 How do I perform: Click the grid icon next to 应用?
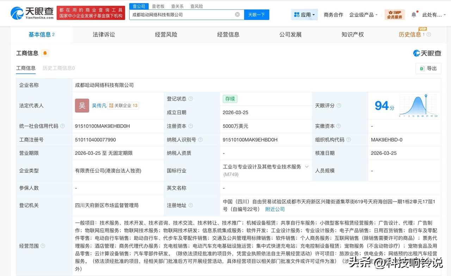tap(296, 14)
